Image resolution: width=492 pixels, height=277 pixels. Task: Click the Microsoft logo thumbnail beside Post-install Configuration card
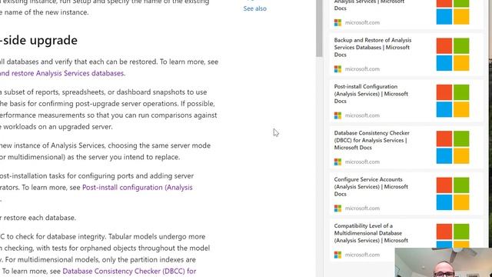click(x=453, y=101)
